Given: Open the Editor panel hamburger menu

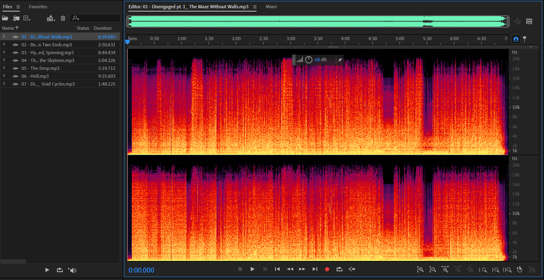Looking at the screenshot, I should click(255, 7).
